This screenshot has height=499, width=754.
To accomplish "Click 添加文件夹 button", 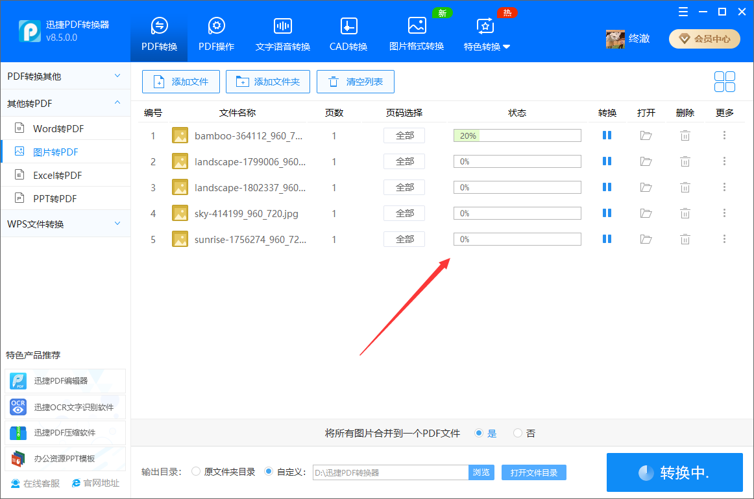I will [268, 82].
